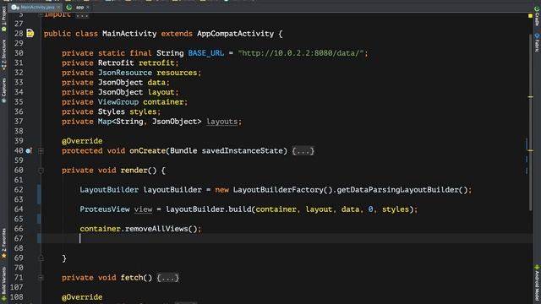Click the override gutter icon on line 40
Image resolution: width=541 pixels, height=304 pixels.
tap(29, 150)
